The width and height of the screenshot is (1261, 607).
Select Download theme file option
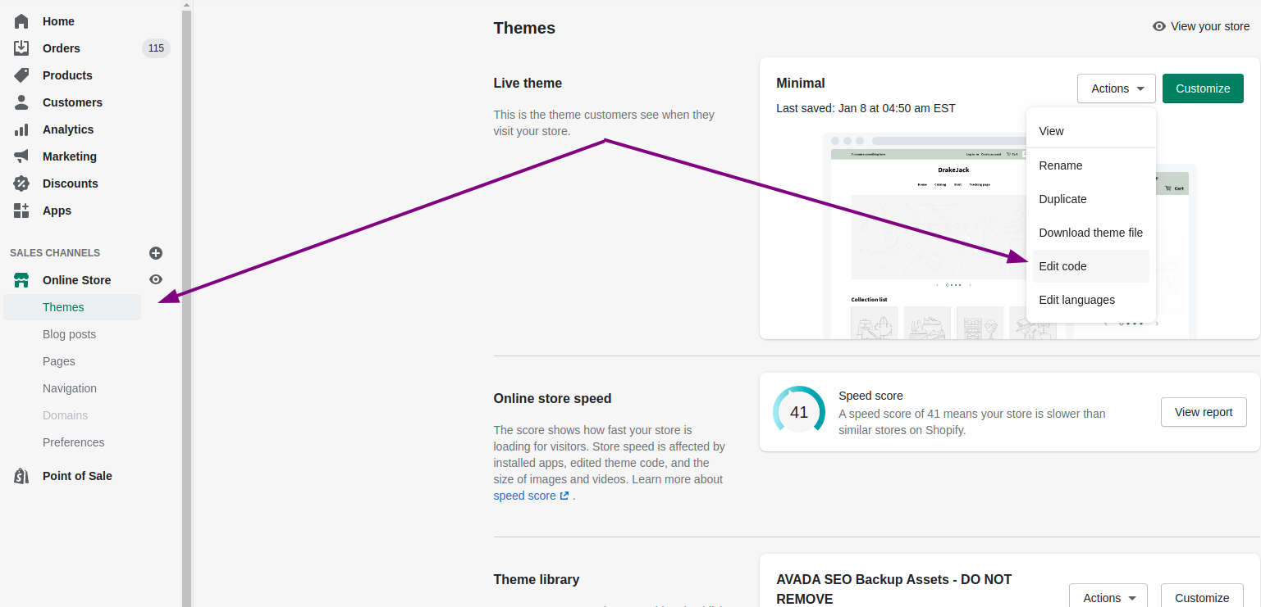point(1090,233)
